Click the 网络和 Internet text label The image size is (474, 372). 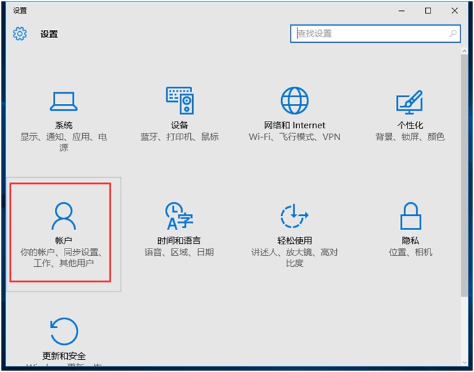point(295,126)
